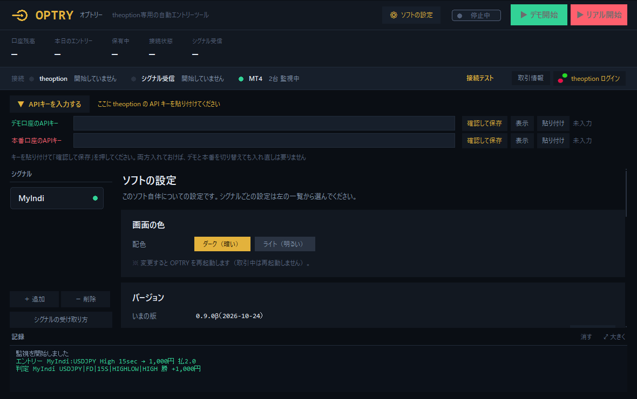This screenshot has height=399, width=637.
Task: Select the MyIndi signal in the list
Action: click(57, 198)
